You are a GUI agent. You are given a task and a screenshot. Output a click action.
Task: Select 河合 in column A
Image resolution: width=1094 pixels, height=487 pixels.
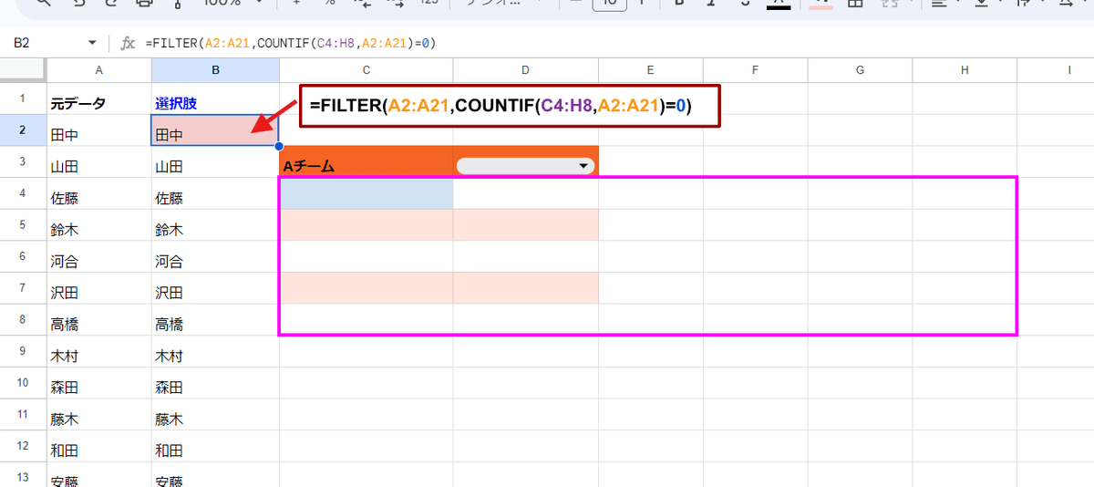tap(99, 257)
